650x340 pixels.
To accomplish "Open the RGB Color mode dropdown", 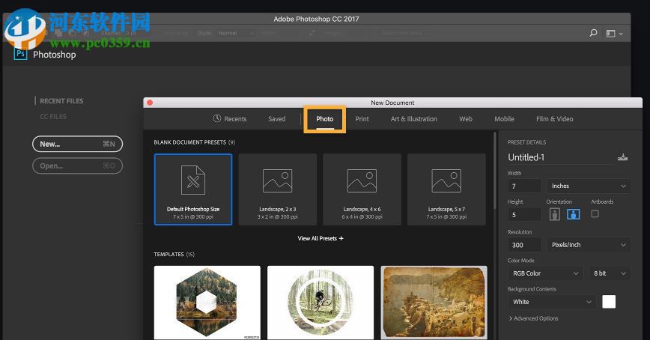I will 544,273.
